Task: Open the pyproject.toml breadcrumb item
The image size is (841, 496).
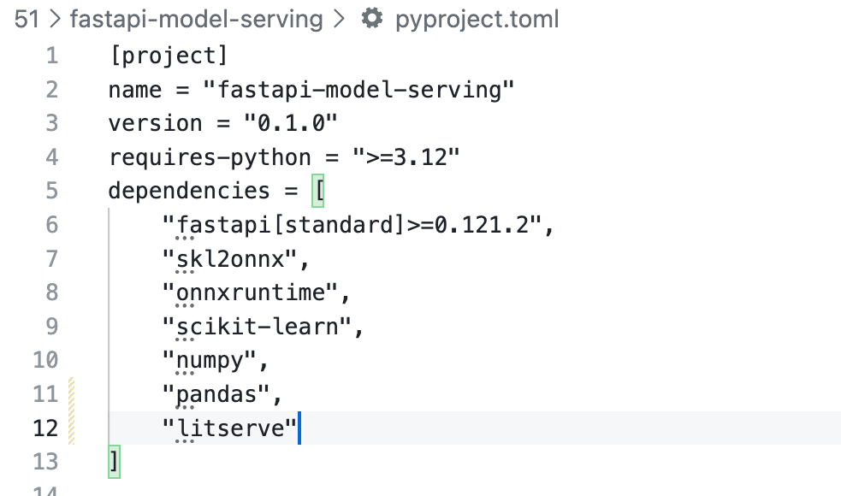Action: [477, 19]
